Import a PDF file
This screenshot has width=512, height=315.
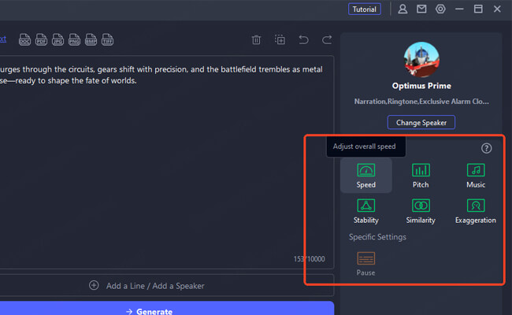[x=41, y=39]
